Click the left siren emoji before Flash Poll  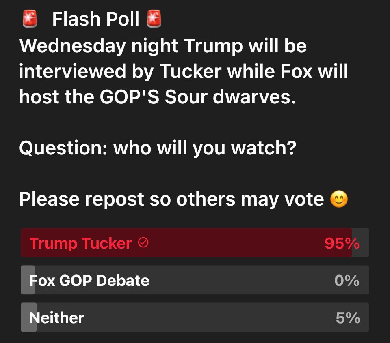(29, 19)
